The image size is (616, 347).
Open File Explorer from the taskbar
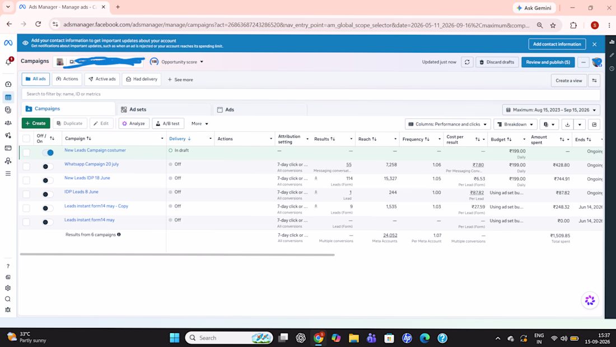(353, 338)
